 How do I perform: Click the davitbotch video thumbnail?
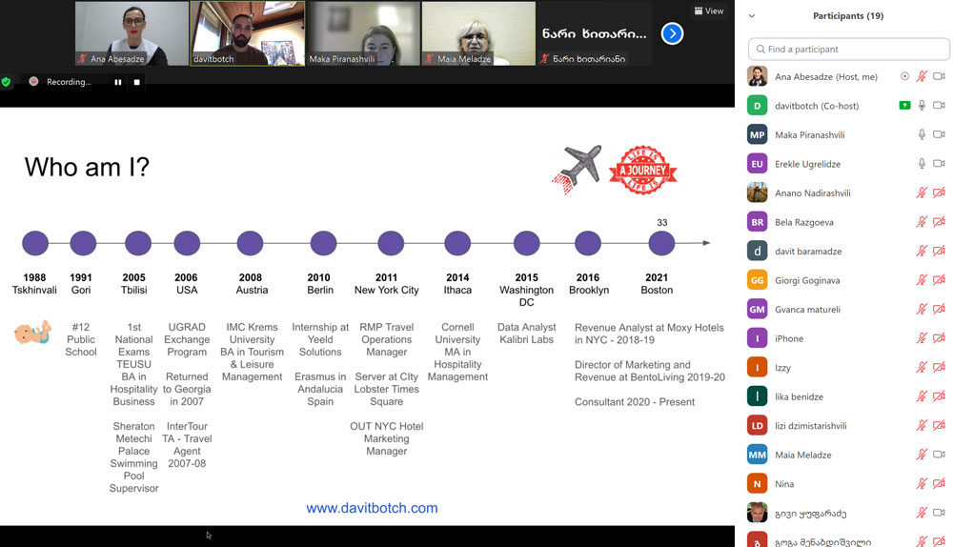(x=247, y=33)
